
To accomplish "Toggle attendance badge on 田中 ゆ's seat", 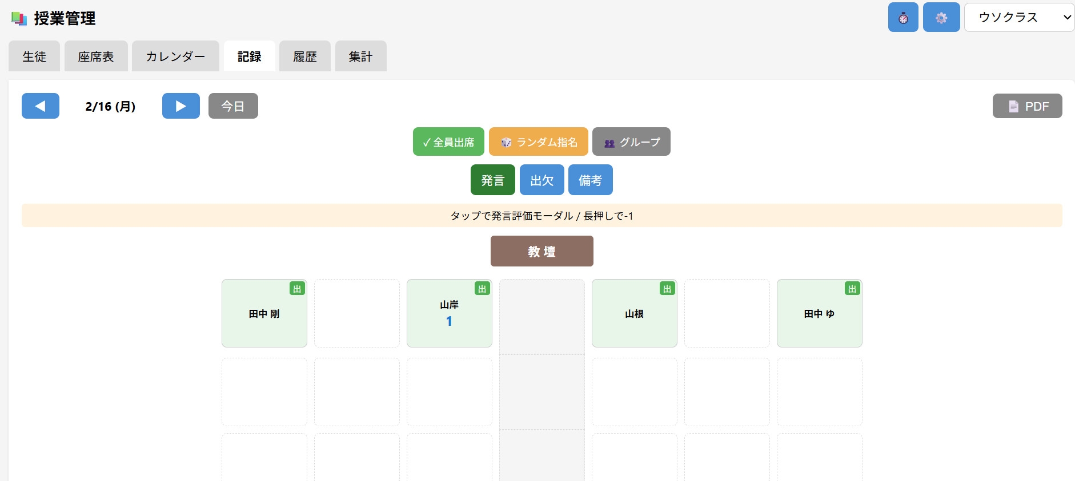I will [852, 289].
